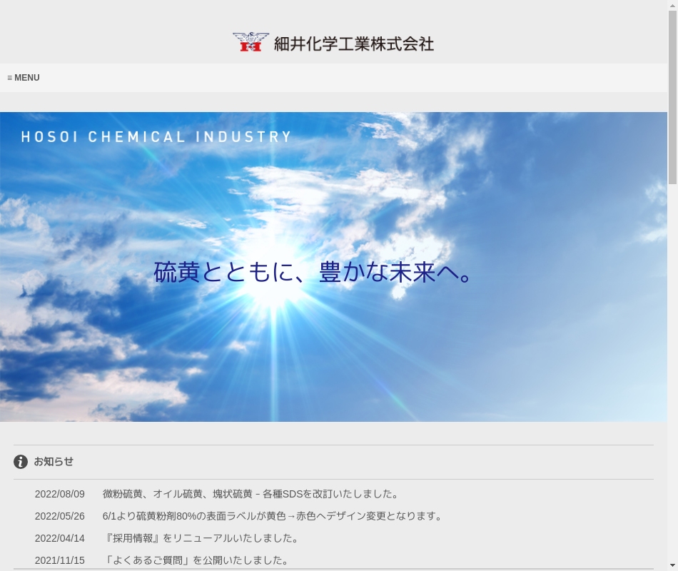Open the 硫黄粉剤80% label design change notice
This screenshot has width=678, height=571.
click(274, 516)
